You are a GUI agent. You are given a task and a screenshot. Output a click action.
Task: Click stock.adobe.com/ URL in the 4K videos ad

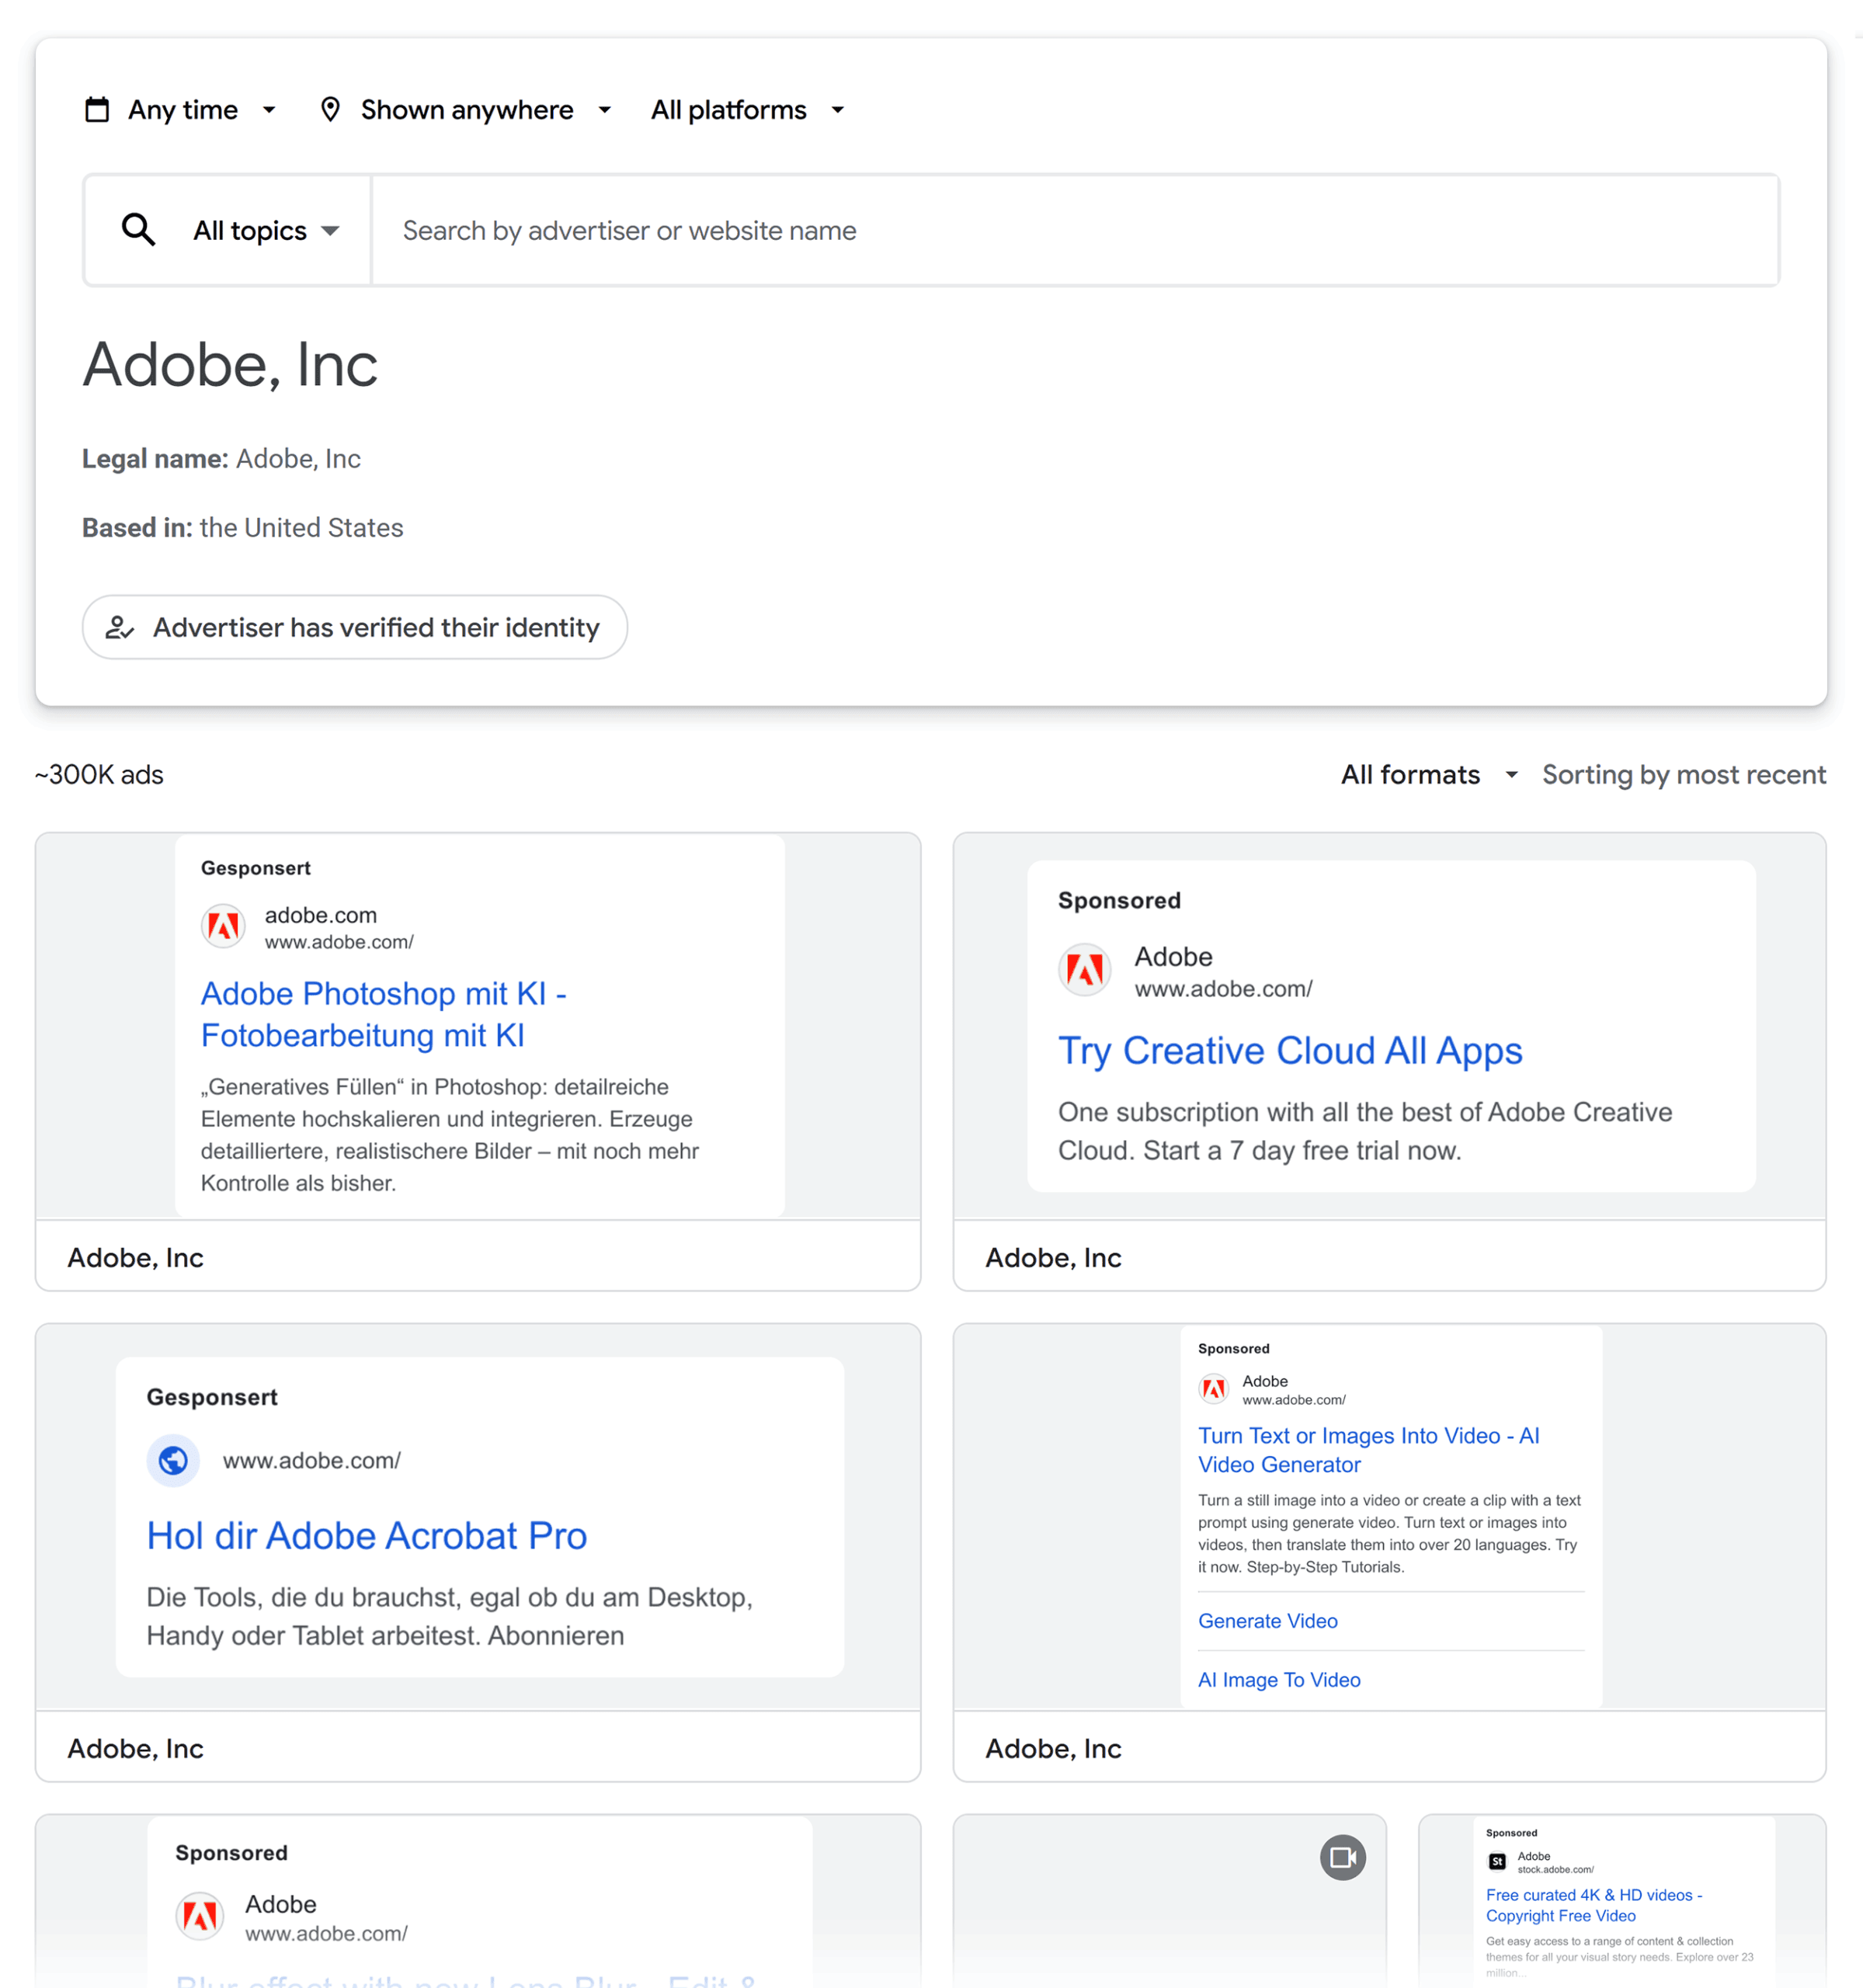point(1556,1869)
